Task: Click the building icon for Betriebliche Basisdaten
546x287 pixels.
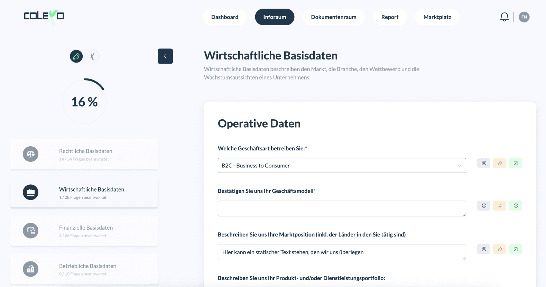Action: 30,269
